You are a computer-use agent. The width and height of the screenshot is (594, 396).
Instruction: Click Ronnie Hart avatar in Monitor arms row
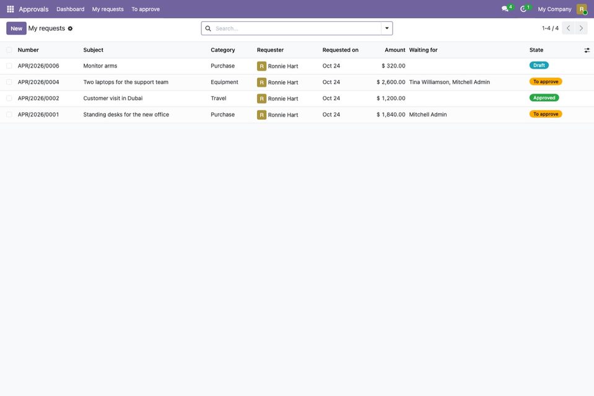pos(261,66)
